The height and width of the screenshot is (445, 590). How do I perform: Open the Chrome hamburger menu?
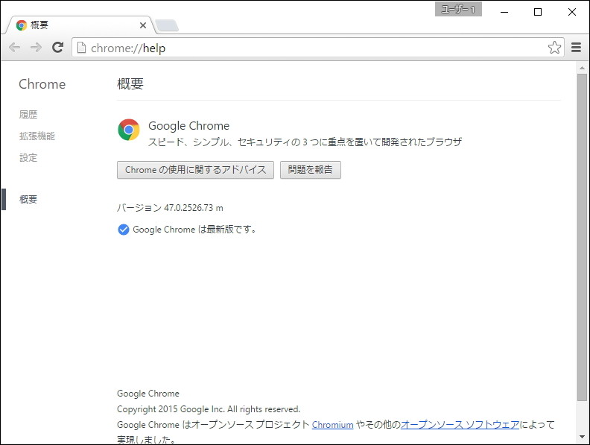pyautogui.click(x=576, y=48)
